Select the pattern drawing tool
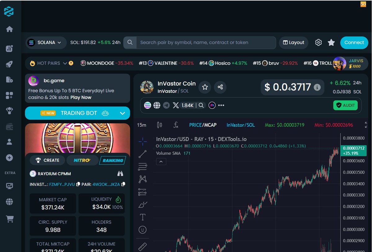The width and height of the screenshot is (372, 252). [x=143, y=179]
